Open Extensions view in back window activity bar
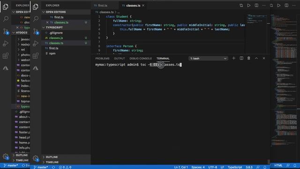This screenshot has width=300, height=169. pyautogui.click(x=6, y=56)
